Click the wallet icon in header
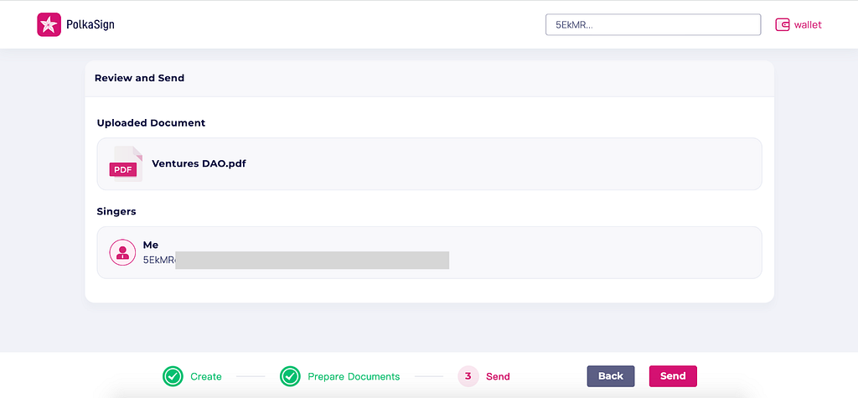 click(x=783, y=24)
